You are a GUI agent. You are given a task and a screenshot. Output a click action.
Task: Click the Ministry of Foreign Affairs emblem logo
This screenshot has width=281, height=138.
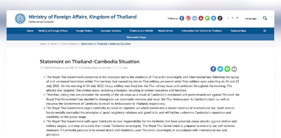[20, 18]
